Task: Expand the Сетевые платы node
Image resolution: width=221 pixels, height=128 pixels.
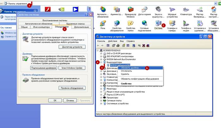Action: click(x=101, y=100)
